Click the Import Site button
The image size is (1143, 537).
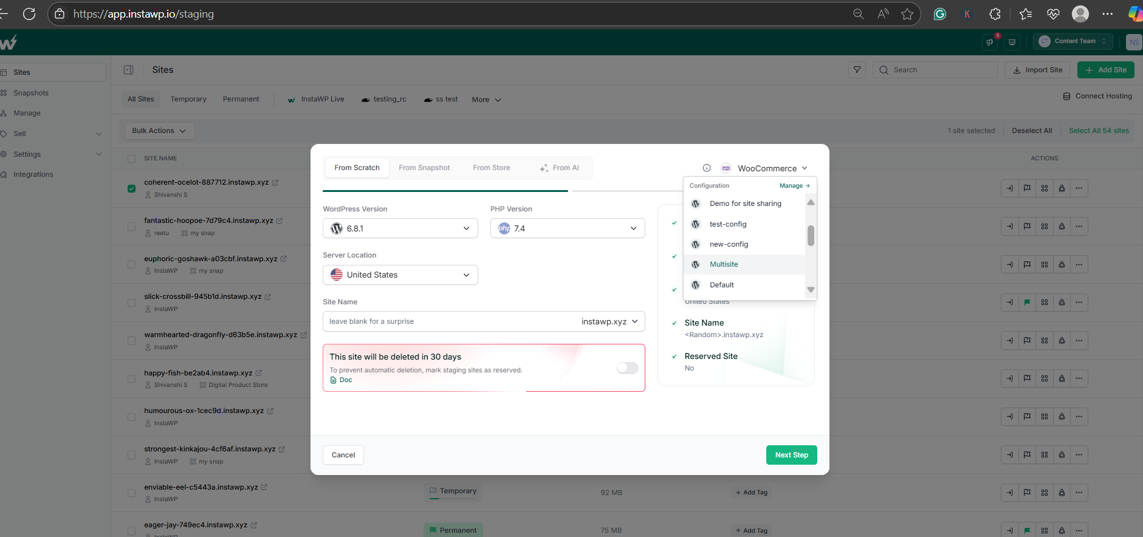pos(1037,70)
